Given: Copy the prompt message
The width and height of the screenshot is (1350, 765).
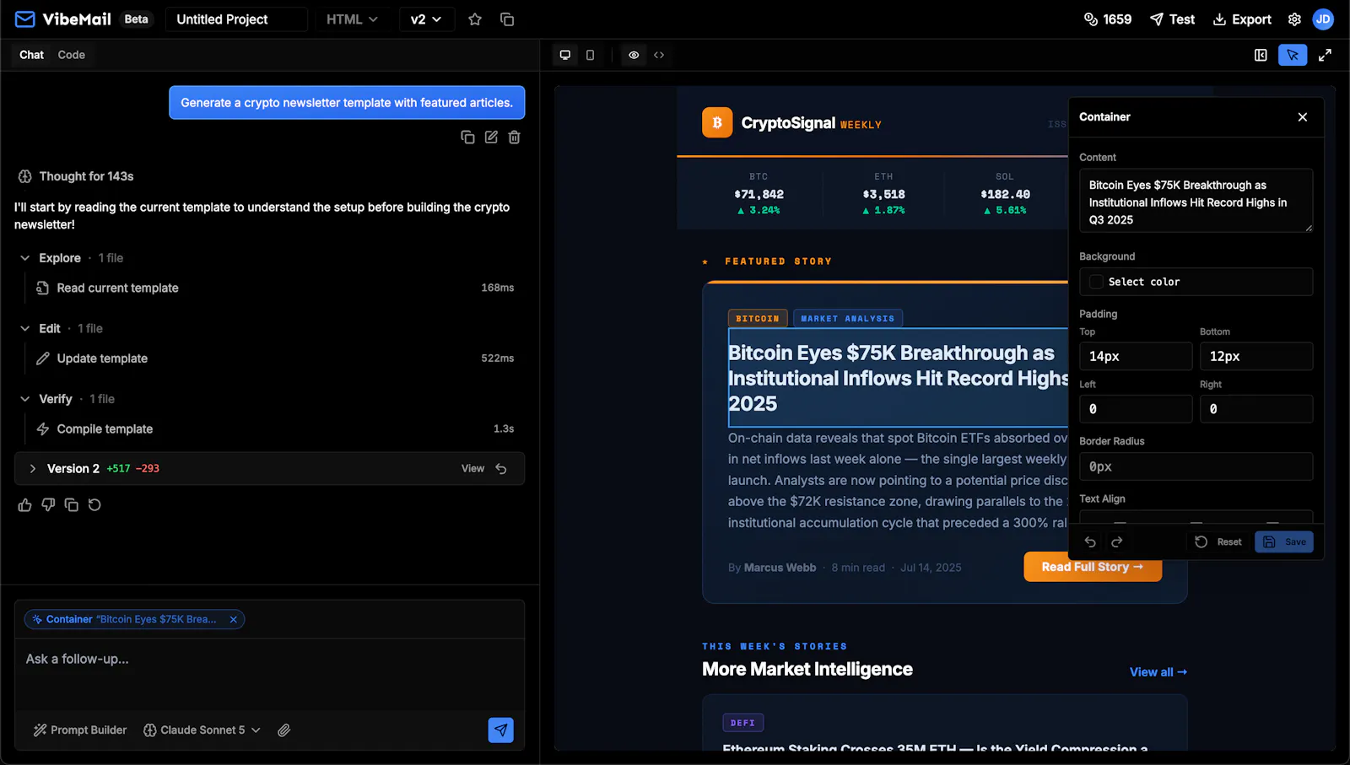Looking at the screenshot, I should (x=467, y=137).
